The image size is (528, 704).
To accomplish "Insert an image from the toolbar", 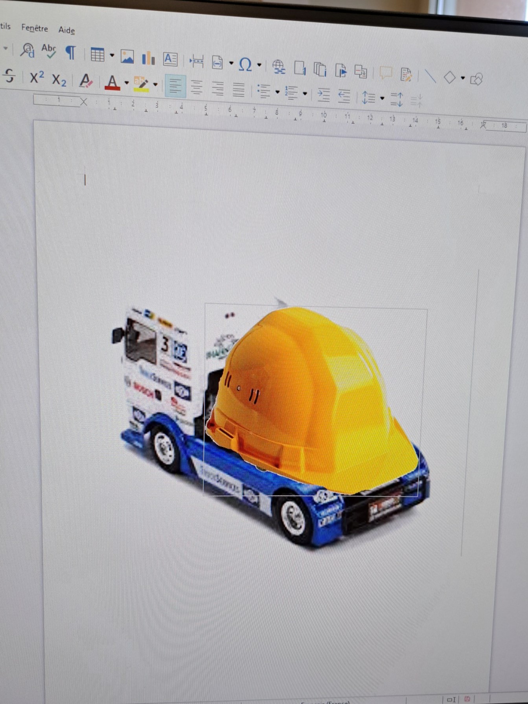I will click(127, 57).
